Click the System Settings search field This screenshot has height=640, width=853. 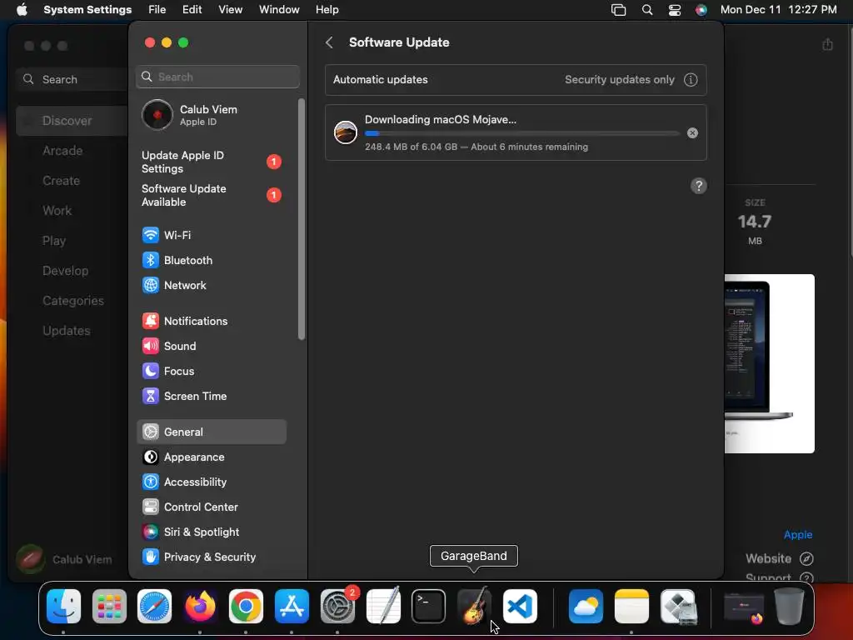pos(217,77)
